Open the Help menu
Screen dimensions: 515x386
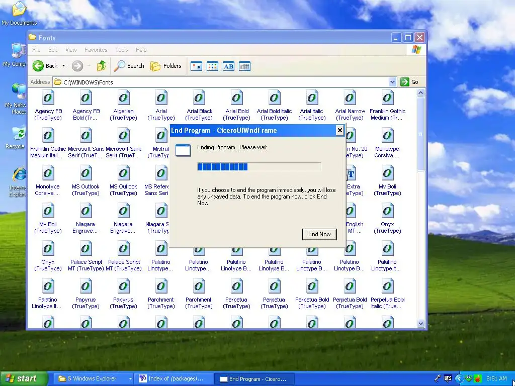tap(141, 50)
